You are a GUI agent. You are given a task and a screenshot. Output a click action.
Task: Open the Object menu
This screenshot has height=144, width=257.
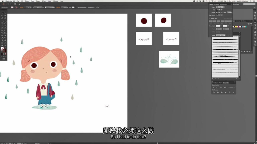point(27,1)
